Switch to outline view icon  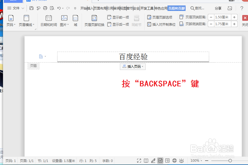click(x=167, y=161)
